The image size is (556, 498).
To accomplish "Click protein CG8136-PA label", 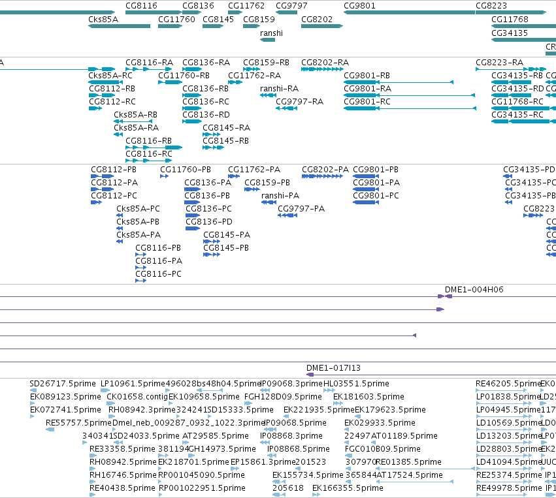I will coord(208,183).
